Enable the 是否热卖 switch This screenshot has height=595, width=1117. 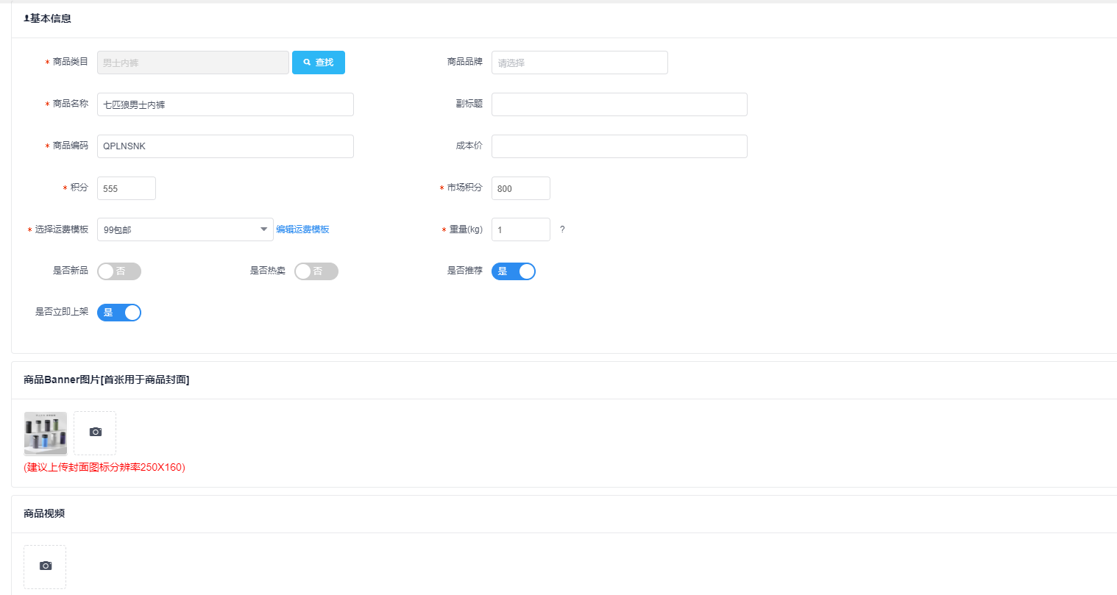[316, 271]
